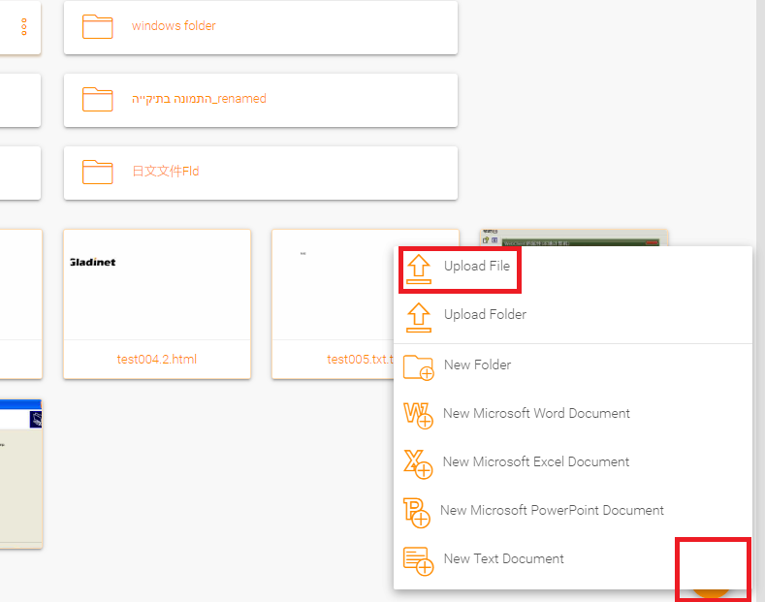Click the New Text Document icon

[418, 560]
